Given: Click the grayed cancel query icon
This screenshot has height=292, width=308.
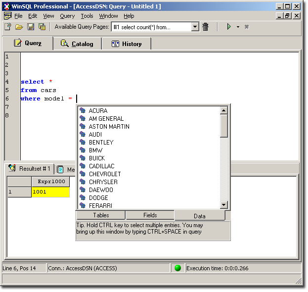Looking at the screenshot, I should click(247, 27).
